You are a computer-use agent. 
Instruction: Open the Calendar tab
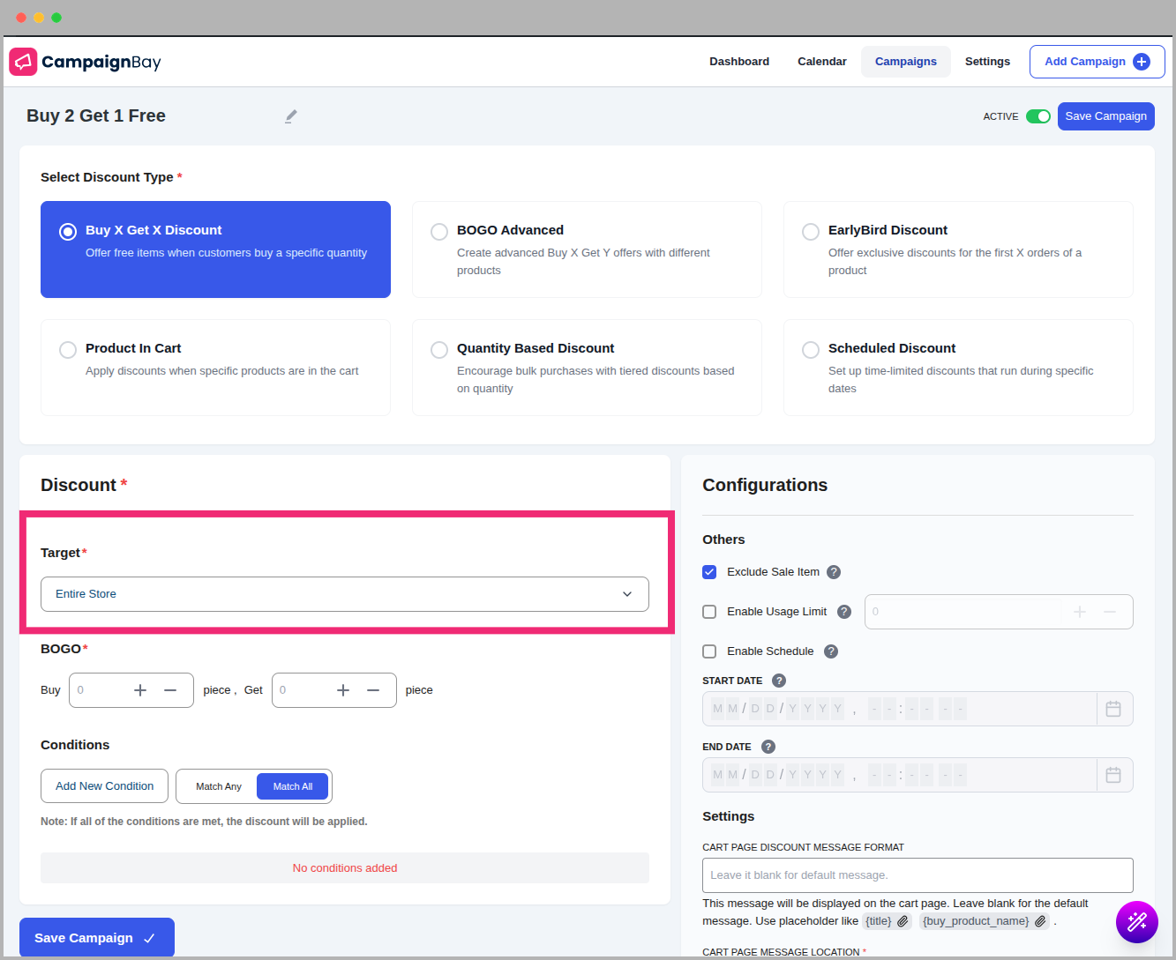(821, 62)
